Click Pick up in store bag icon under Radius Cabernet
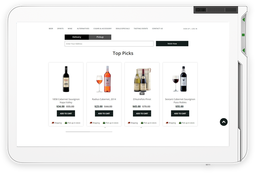The width and height of the screenshot is (255, 173). (104, 123)
